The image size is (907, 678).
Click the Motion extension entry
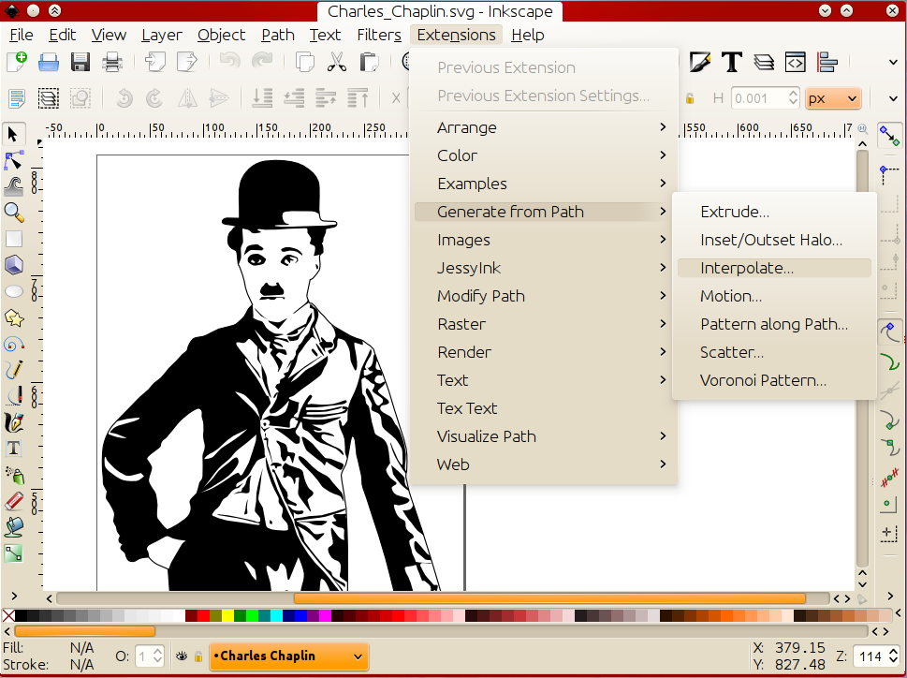point(774,296)
